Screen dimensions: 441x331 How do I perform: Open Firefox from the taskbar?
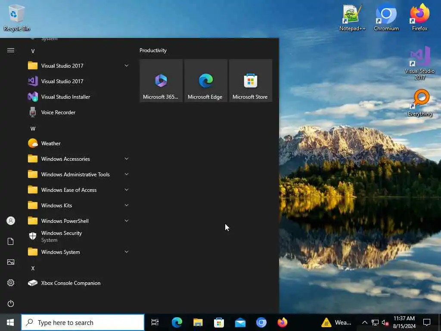pos(283,322)
